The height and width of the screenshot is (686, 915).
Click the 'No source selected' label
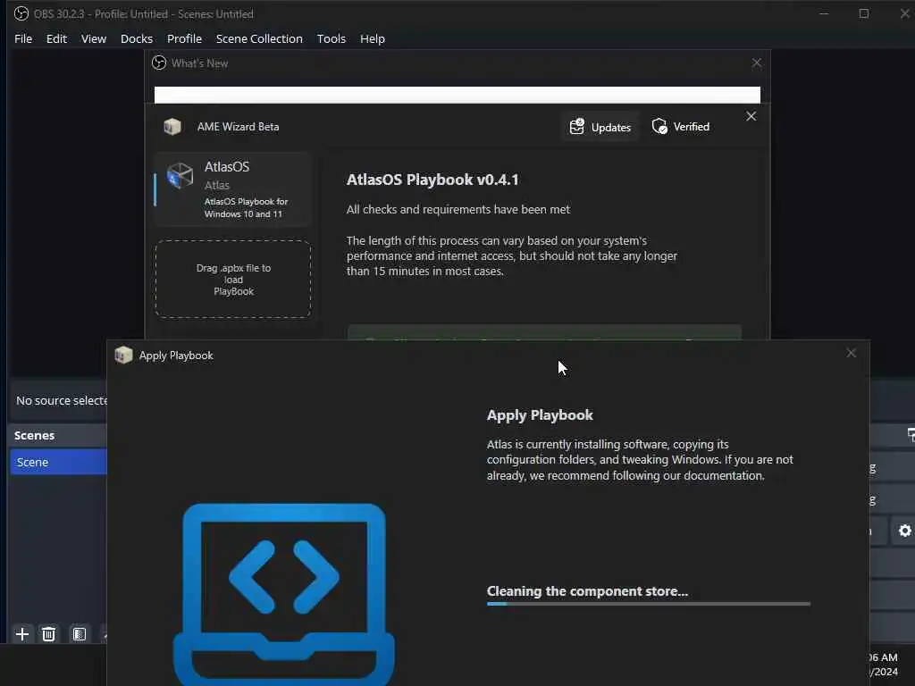coord(62,401)
